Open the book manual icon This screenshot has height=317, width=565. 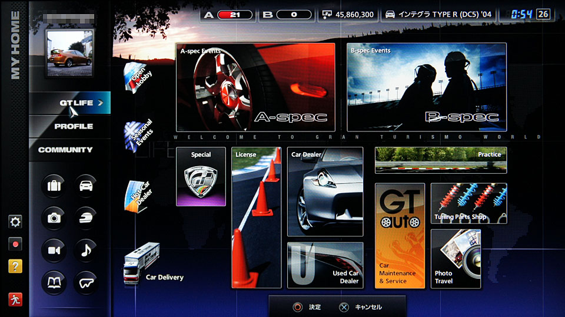(x=54, y=283)
